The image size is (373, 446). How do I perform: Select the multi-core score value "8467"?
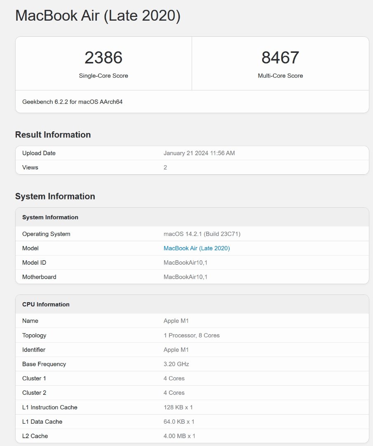(x=280, y=57)
